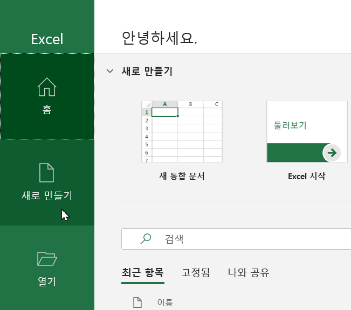Collapse the 새로 만들기 section chevron
351x310 pixels.
click(110, 71)
